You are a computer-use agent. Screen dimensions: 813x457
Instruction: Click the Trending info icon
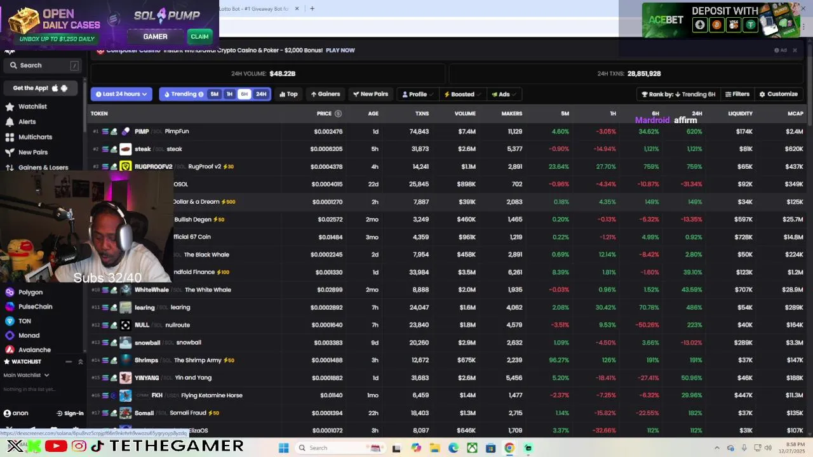coord(201,94)
